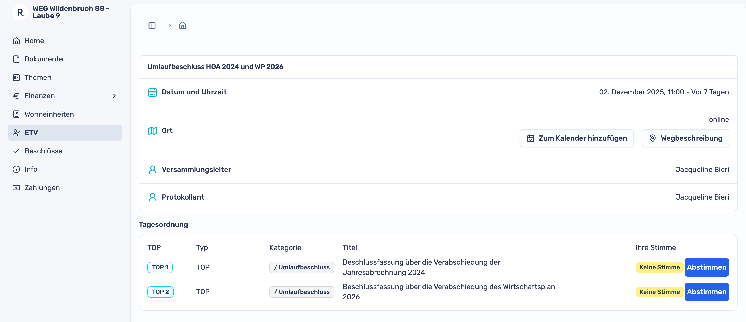Click the TOP 1 badge
Image resolution: width=746 pixels, height=322 pixels.
(x=160, y=267)
